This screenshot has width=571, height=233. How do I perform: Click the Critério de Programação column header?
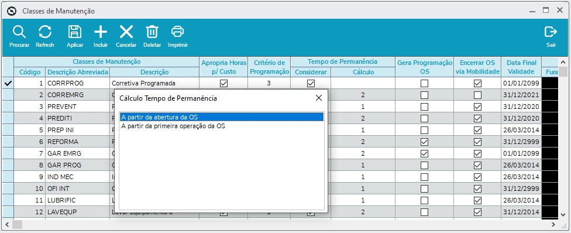pos(269,67)
